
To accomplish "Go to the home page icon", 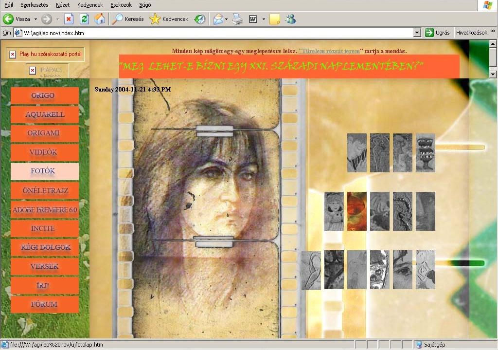I will 100,19.
